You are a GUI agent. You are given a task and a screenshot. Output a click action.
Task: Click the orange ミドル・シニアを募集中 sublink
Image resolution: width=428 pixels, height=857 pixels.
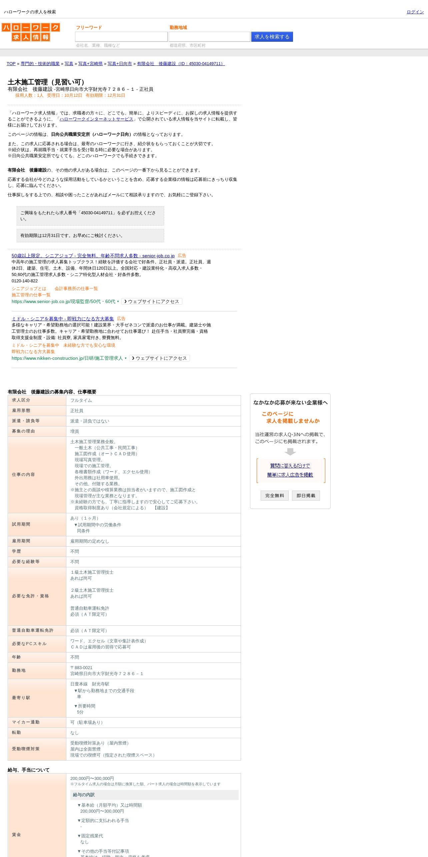[35, 345]
